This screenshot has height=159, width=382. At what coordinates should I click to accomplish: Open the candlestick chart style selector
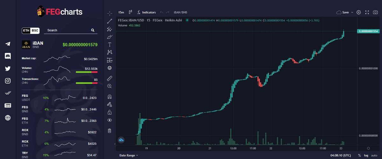coord(131,12)
